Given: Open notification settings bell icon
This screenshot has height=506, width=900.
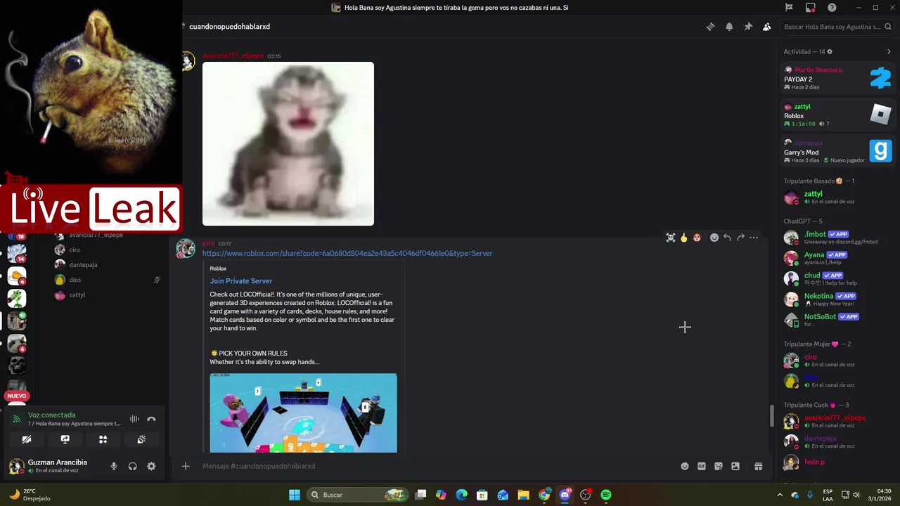Looking at the screenshot, I should (729, 27).
